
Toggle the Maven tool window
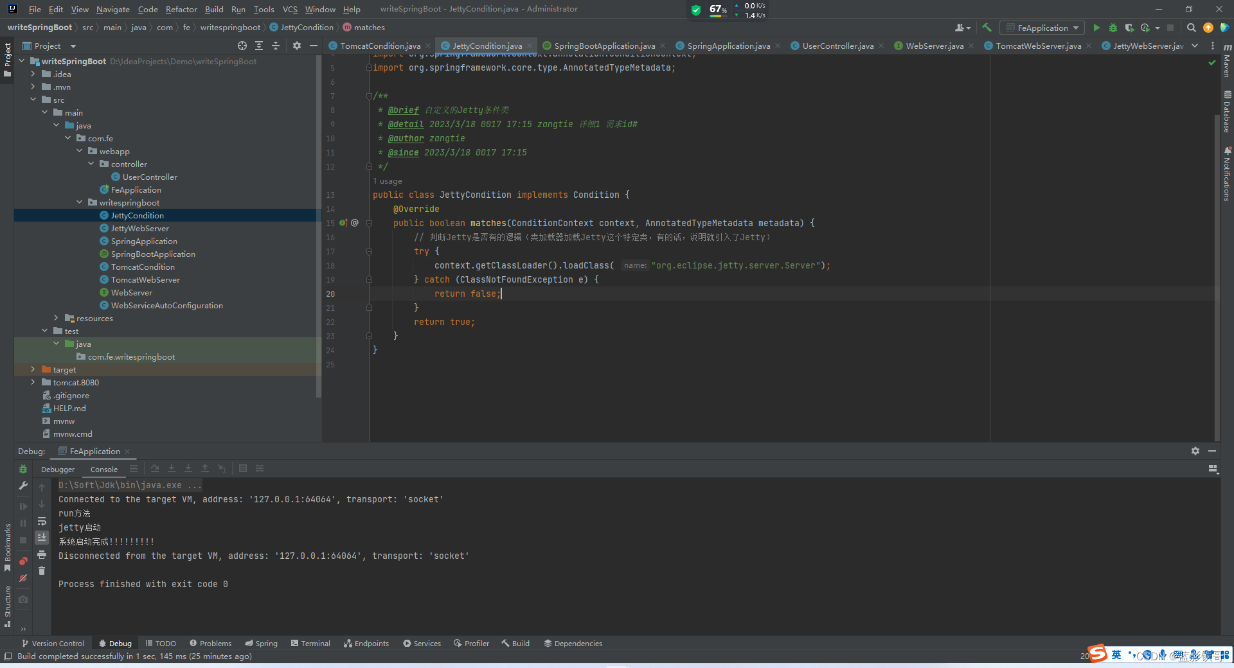pyautogui.click(x=1226, y=61)
